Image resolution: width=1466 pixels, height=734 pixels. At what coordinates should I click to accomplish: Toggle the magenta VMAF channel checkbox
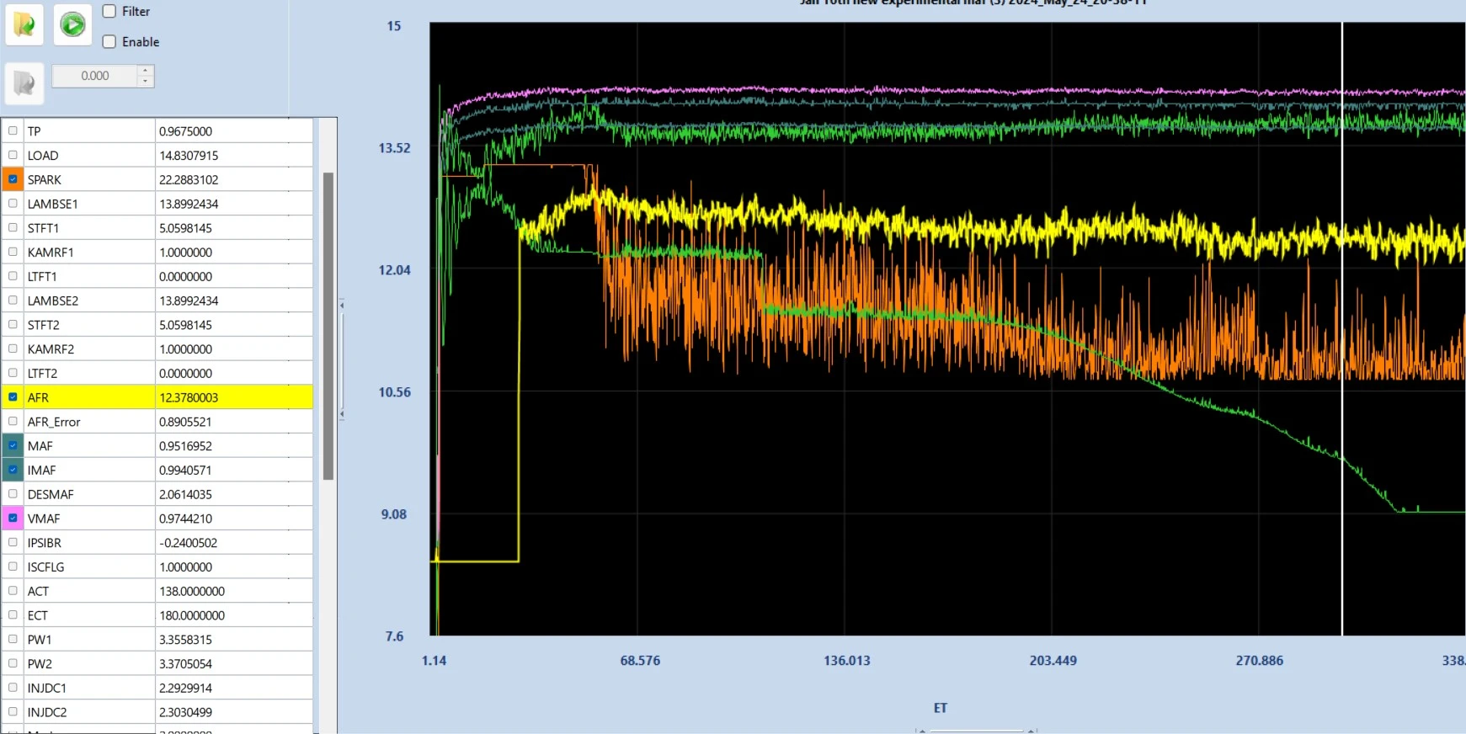(13, 519)
